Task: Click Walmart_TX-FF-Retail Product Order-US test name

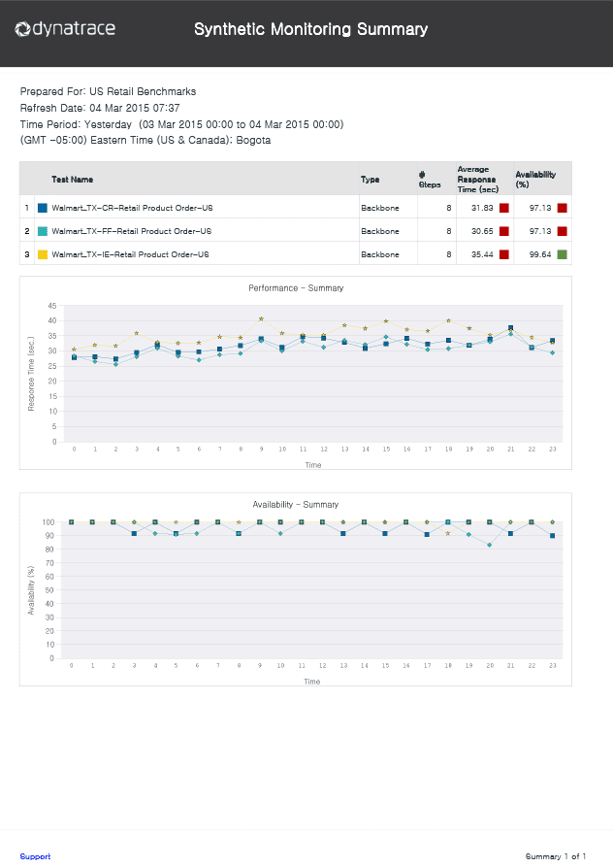Action: click(132, 231)
